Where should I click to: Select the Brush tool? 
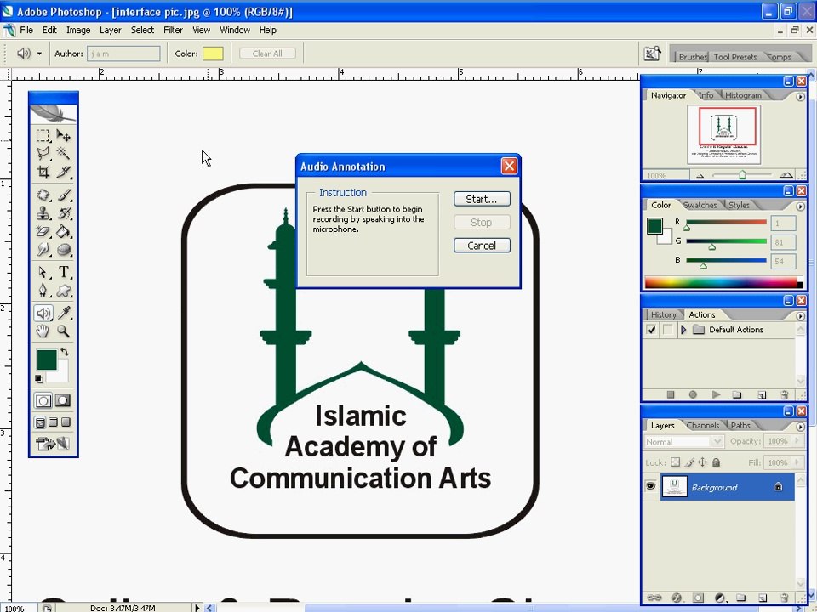pyautogui.click(x=64, y=195)
